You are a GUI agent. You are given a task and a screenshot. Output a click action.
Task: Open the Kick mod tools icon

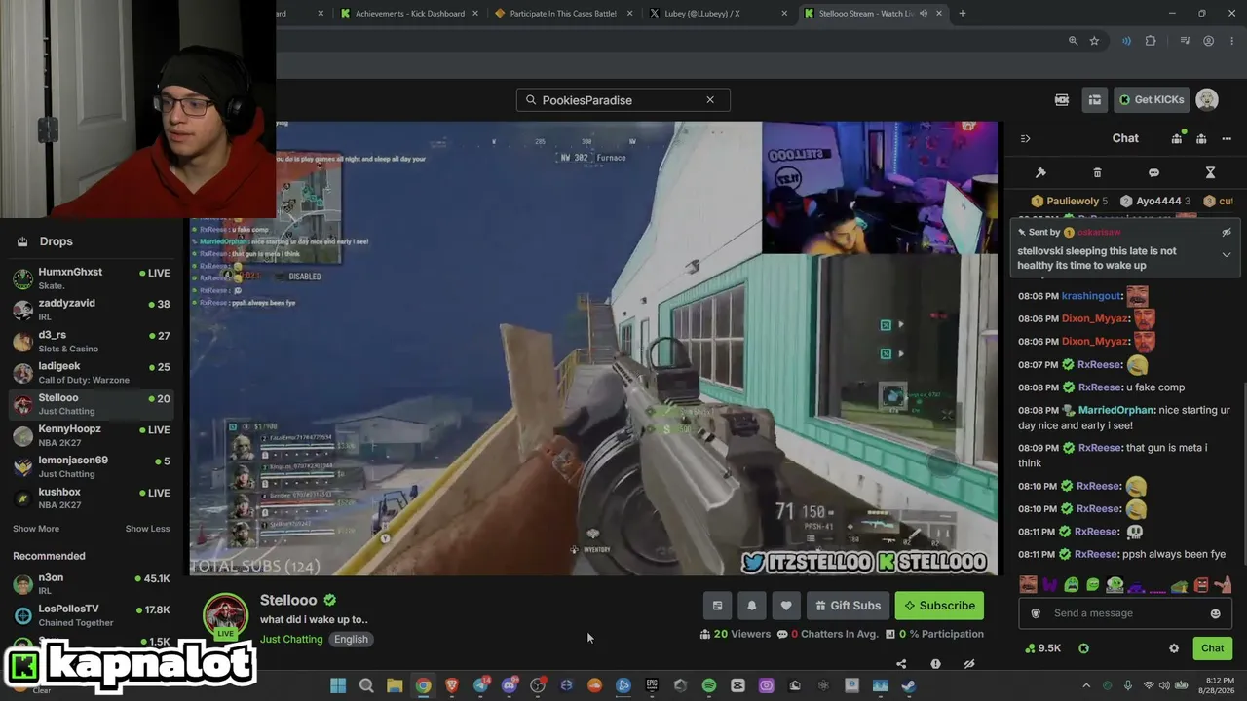coord(1062,99)
